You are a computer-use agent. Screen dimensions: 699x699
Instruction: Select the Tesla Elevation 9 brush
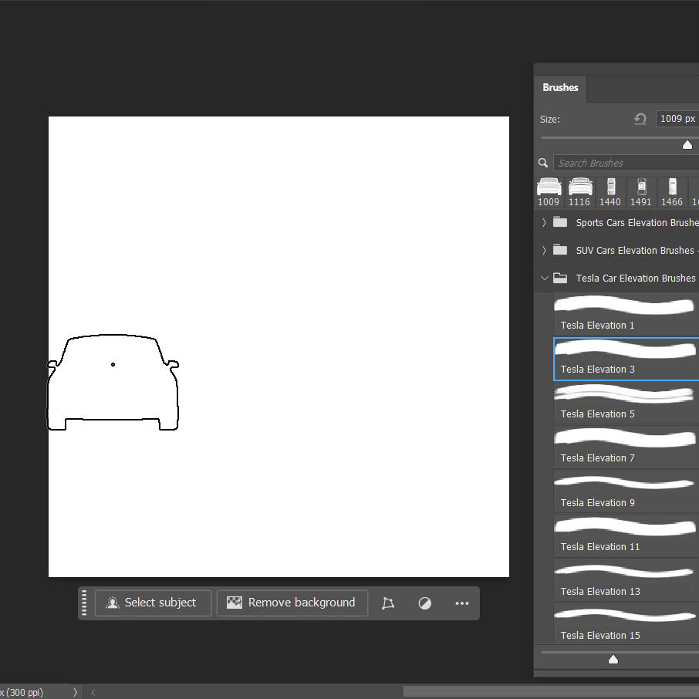(625, 491)
